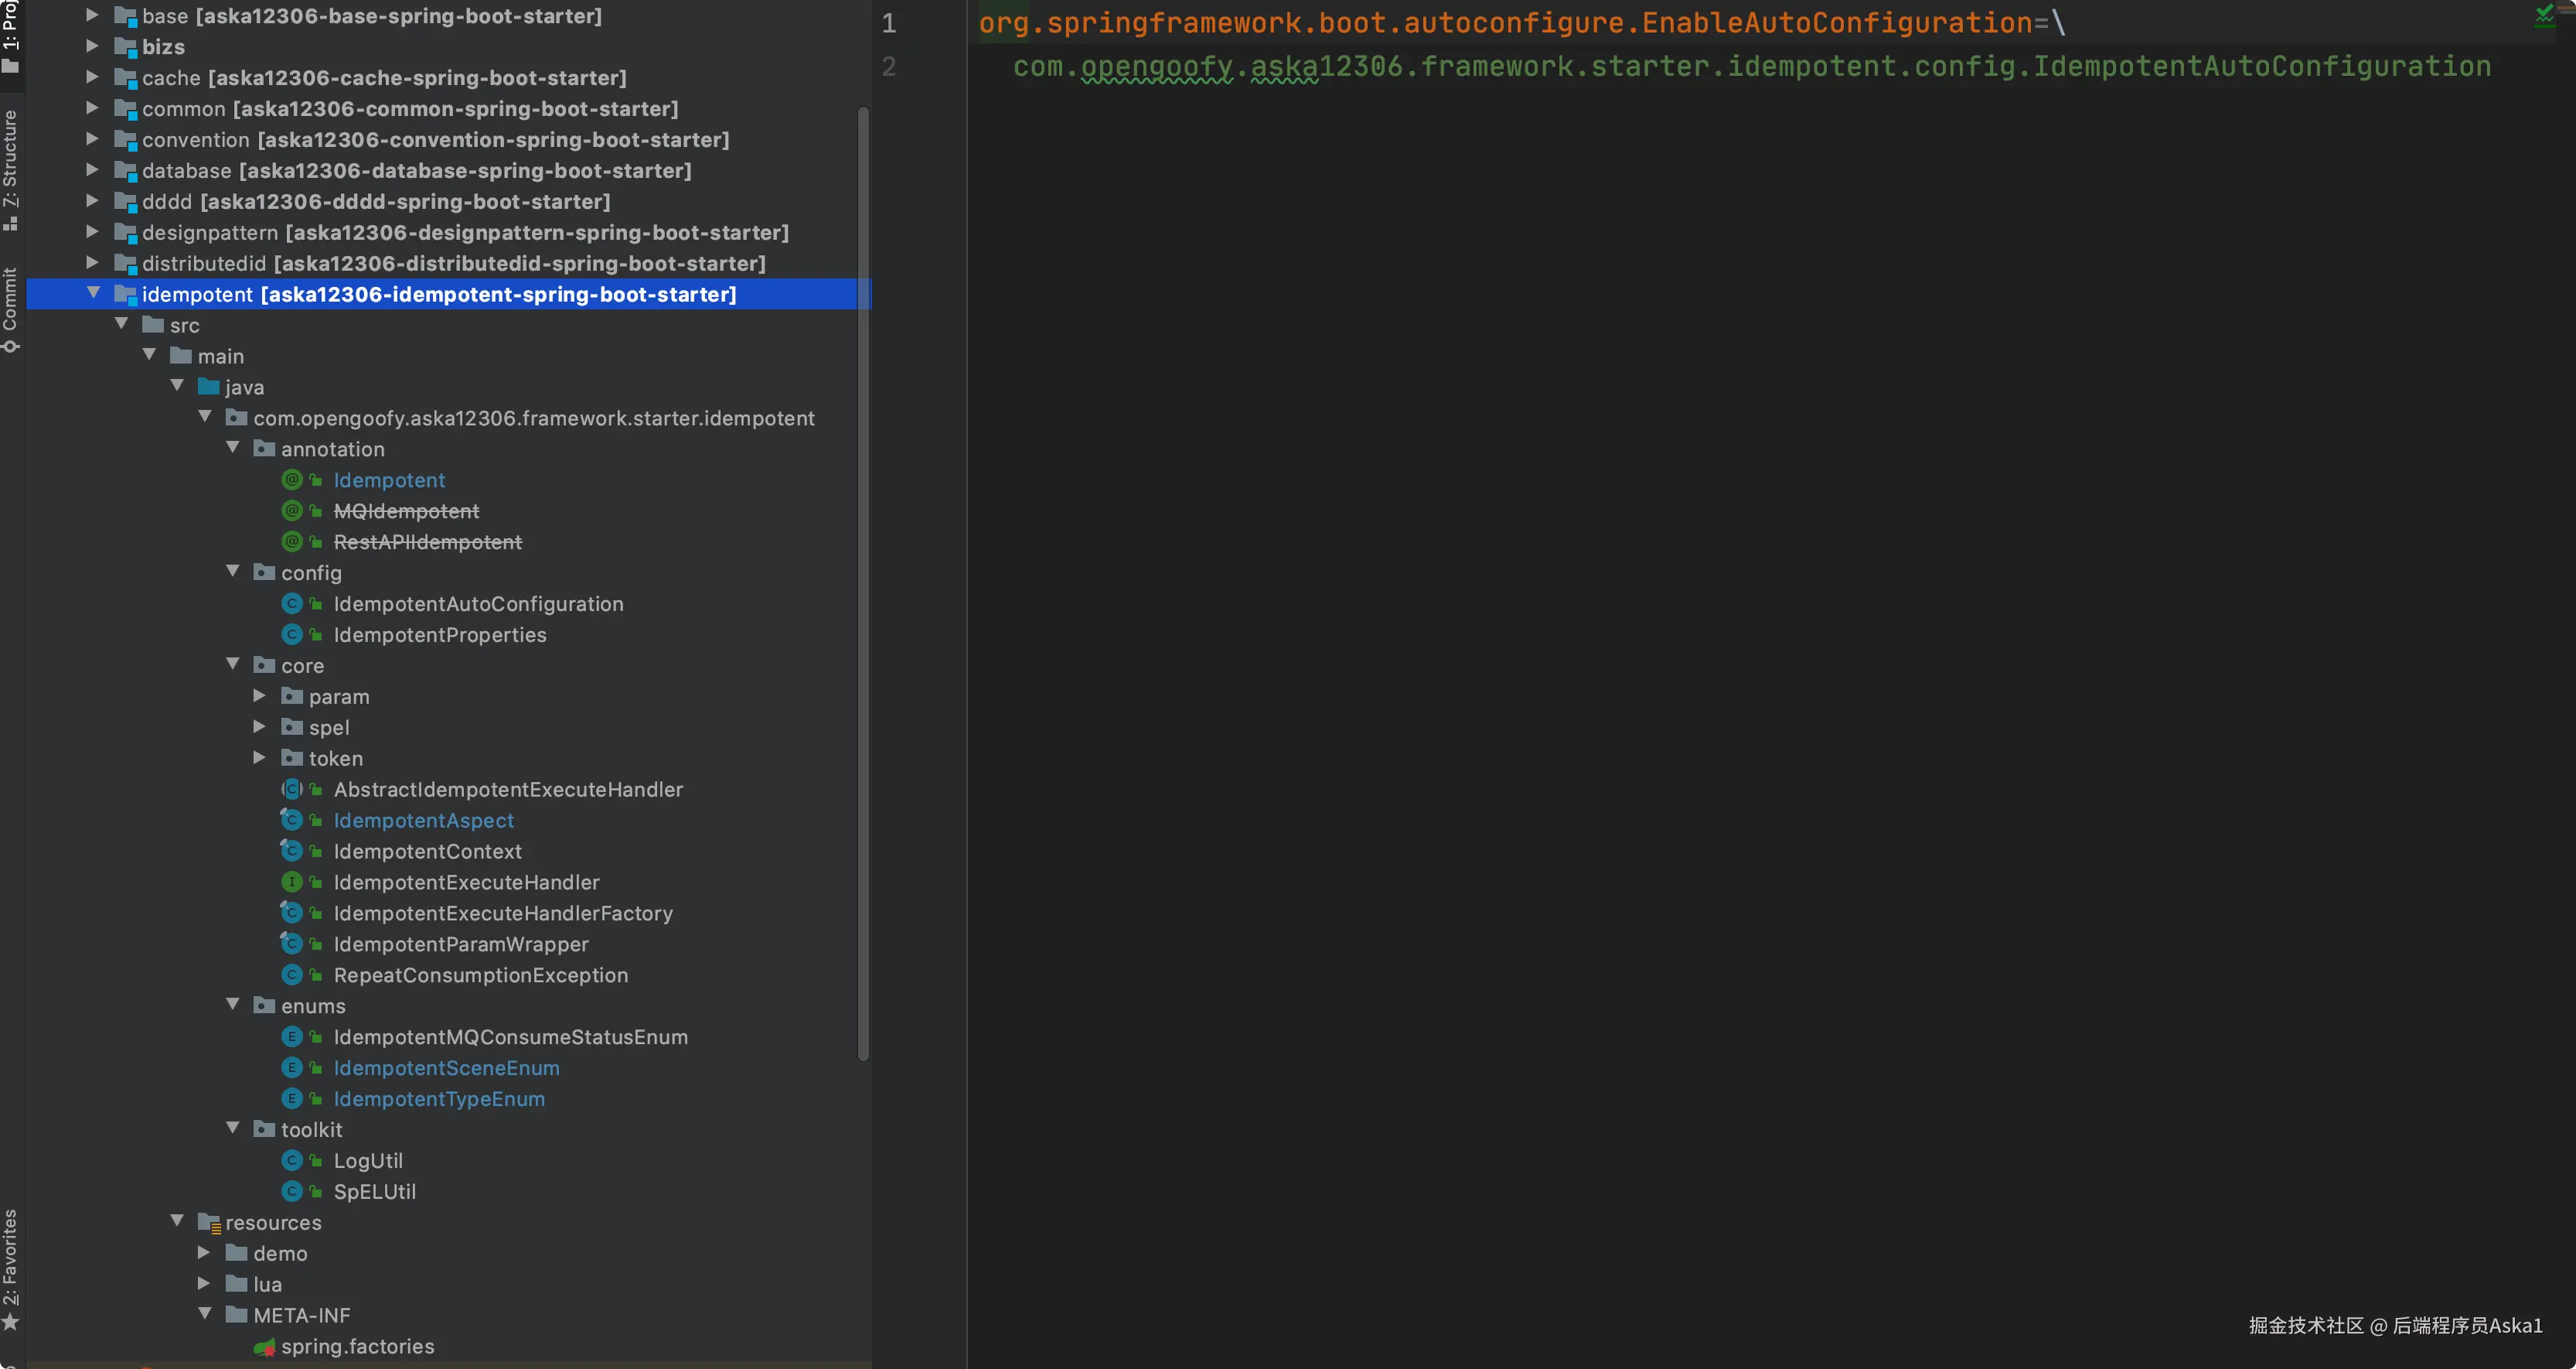Collapse the enums package
Image resolution: width=2576 pixels, height=1369 pixels.
233,1005
